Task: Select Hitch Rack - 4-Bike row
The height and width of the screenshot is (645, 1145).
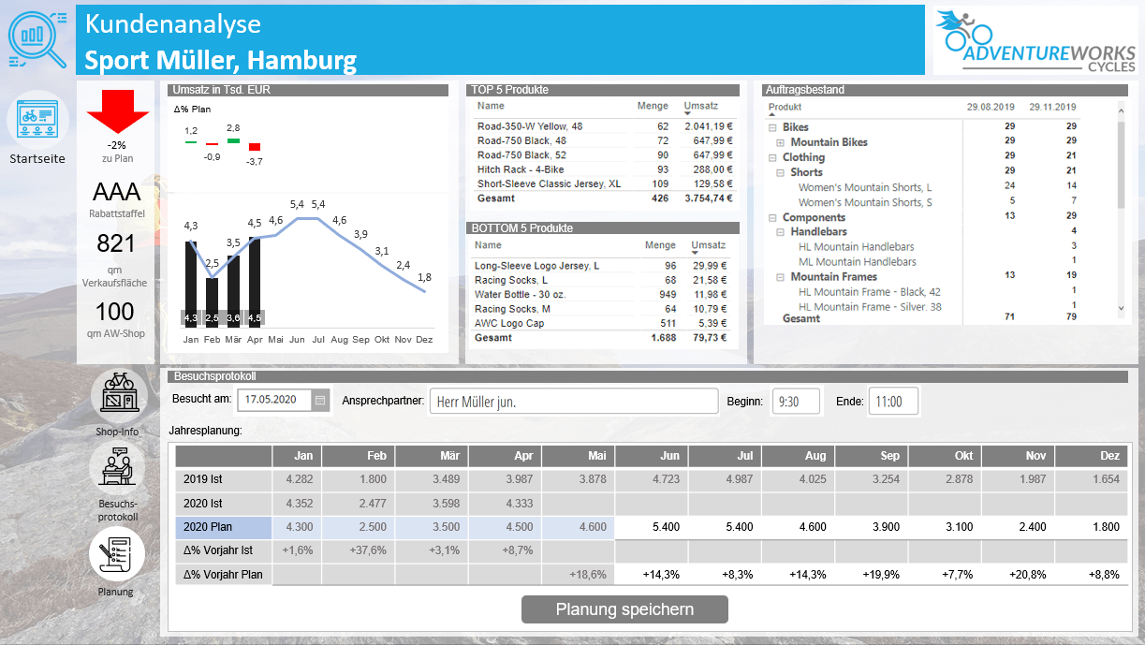Action: 603,169
